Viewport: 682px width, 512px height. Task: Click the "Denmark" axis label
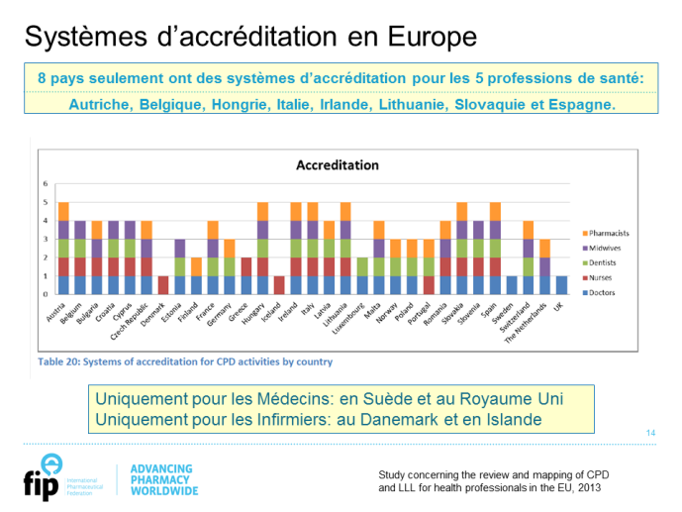click(152, 314)
